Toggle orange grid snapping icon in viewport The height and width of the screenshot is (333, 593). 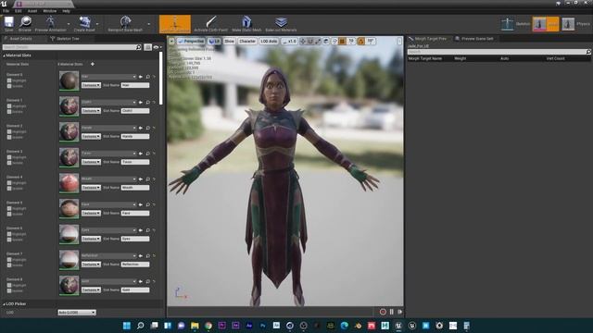click(342, 41)
